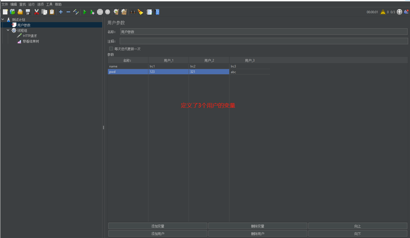
Task: Click the plus Expand All icon
Action: click(x=61, y=12)
